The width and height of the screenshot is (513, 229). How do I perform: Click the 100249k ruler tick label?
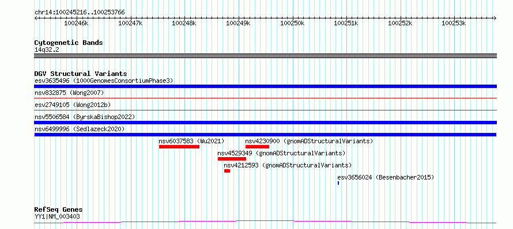[x=238, y=23]
